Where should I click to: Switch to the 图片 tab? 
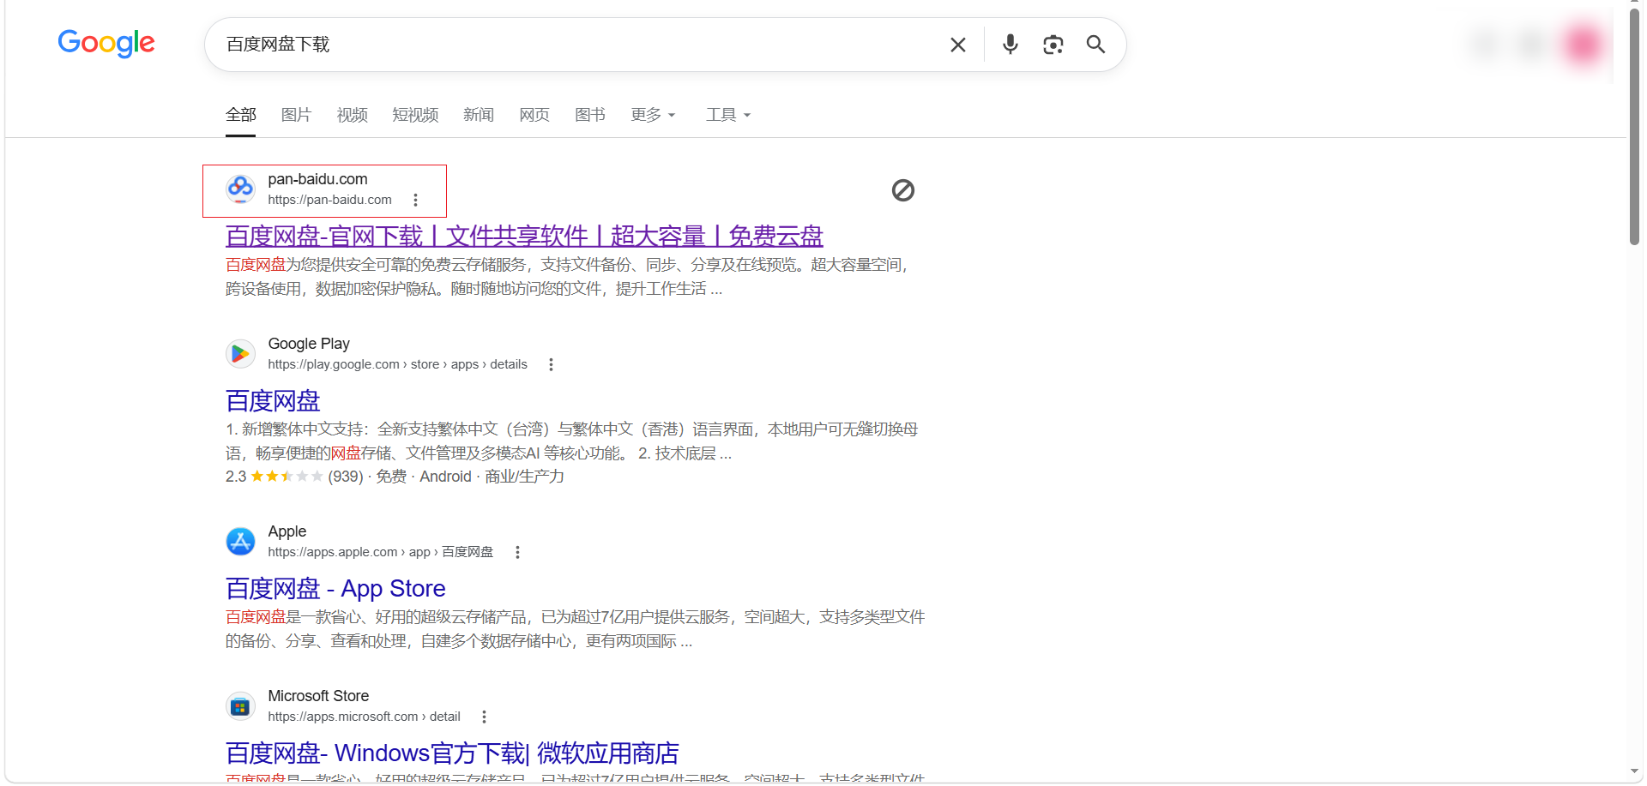(x=296, y=115)
